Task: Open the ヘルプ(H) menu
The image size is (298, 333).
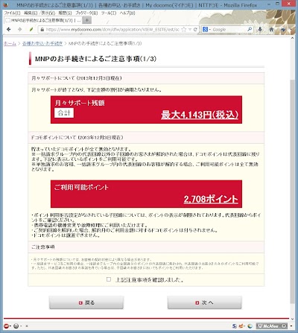Action: (x=127, y=13)
